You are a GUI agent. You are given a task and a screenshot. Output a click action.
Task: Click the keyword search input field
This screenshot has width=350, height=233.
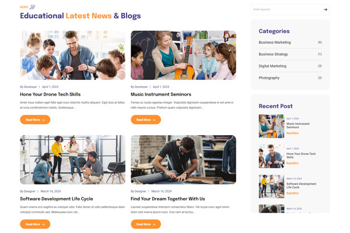click(x=287, y=9)
